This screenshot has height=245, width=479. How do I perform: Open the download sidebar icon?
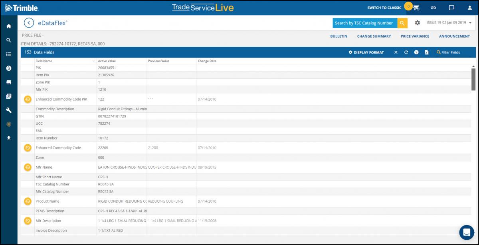pos(9,138)
